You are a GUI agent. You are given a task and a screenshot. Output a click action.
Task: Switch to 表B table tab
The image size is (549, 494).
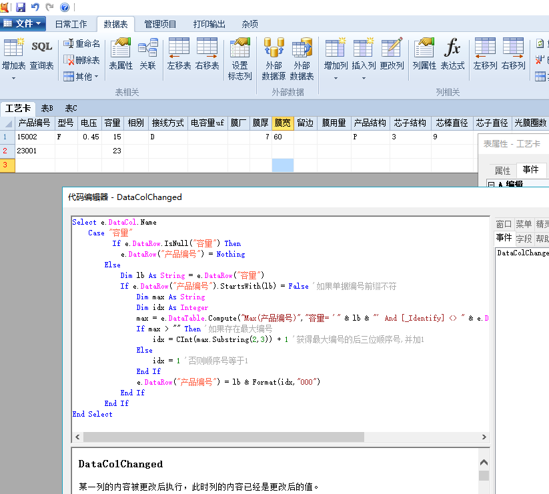coord(47,109)
